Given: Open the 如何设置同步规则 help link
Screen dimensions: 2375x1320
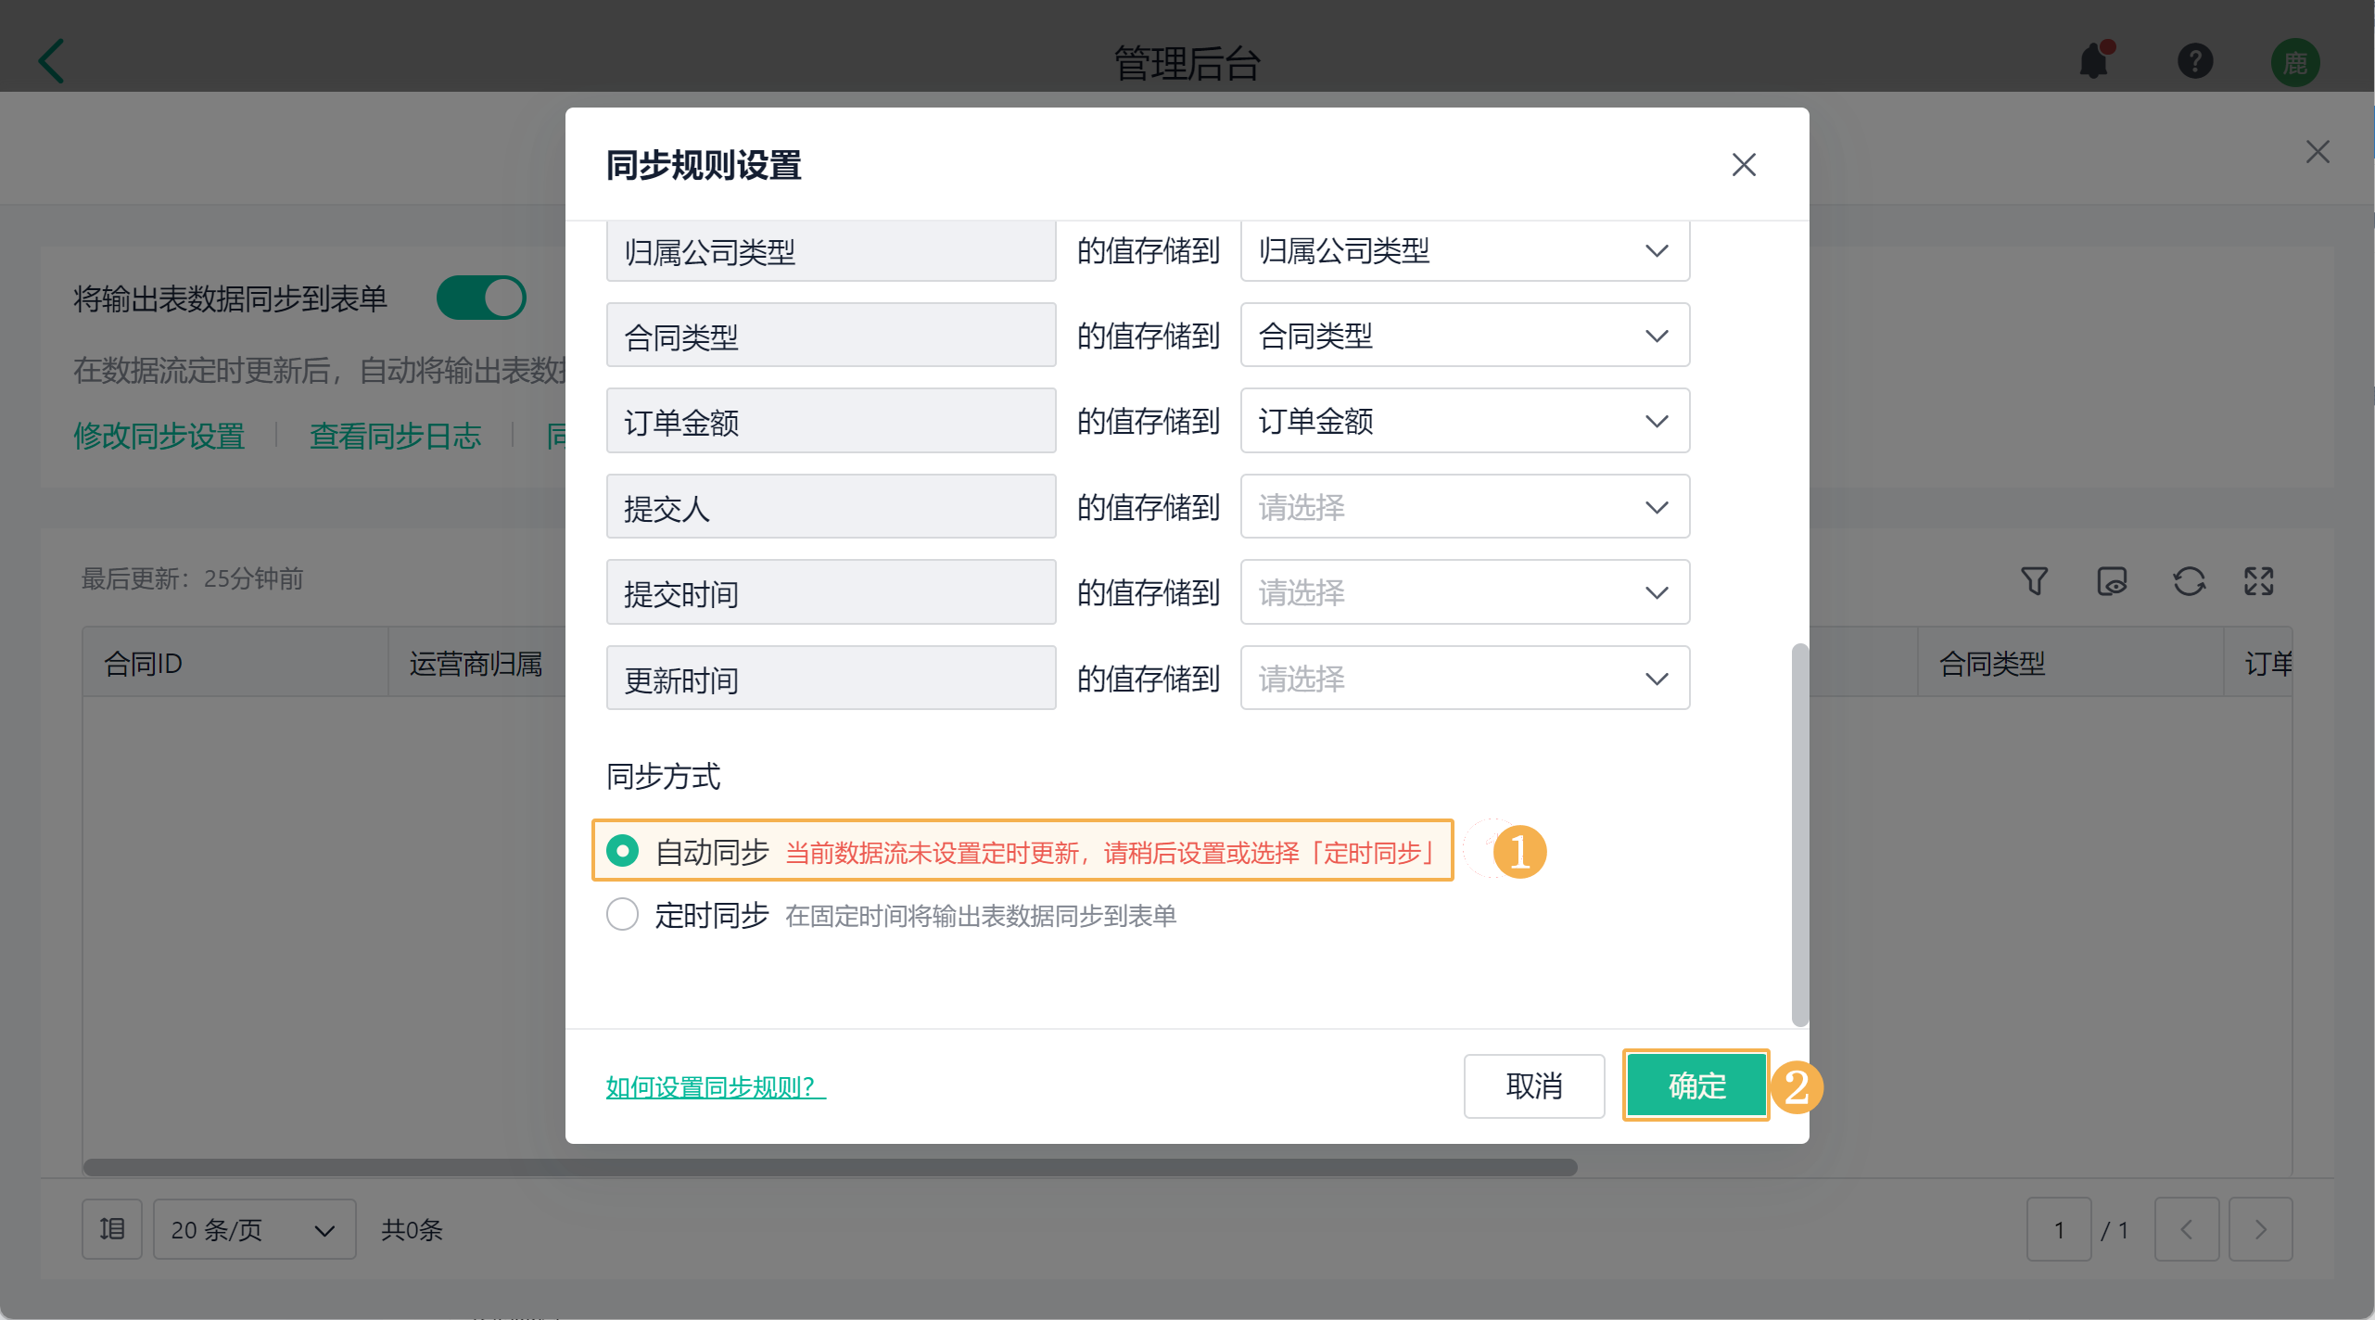Looking at the screenshot, I should tap(715, 1086).
